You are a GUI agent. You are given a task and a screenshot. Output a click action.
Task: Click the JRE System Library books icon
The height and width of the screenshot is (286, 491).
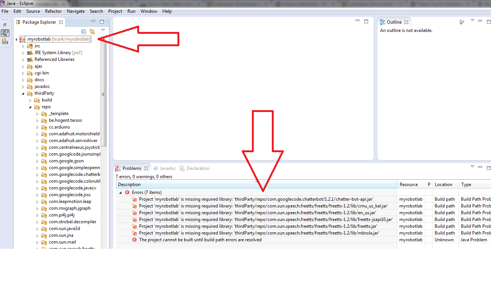pyautogui.click(x=30, y=53)
